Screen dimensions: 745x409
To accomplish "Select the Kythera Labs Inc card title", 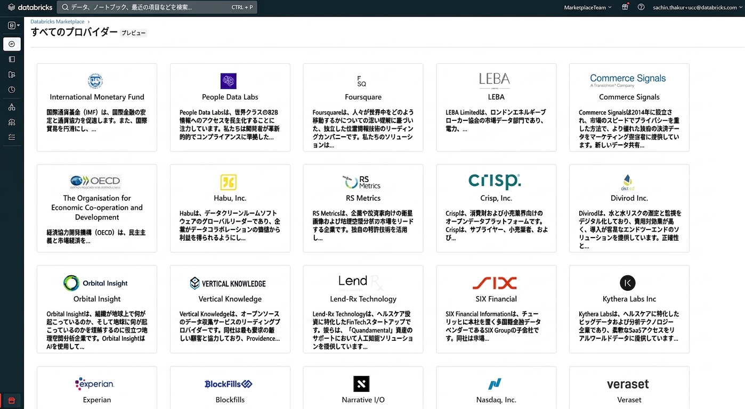I will point(629,299).
